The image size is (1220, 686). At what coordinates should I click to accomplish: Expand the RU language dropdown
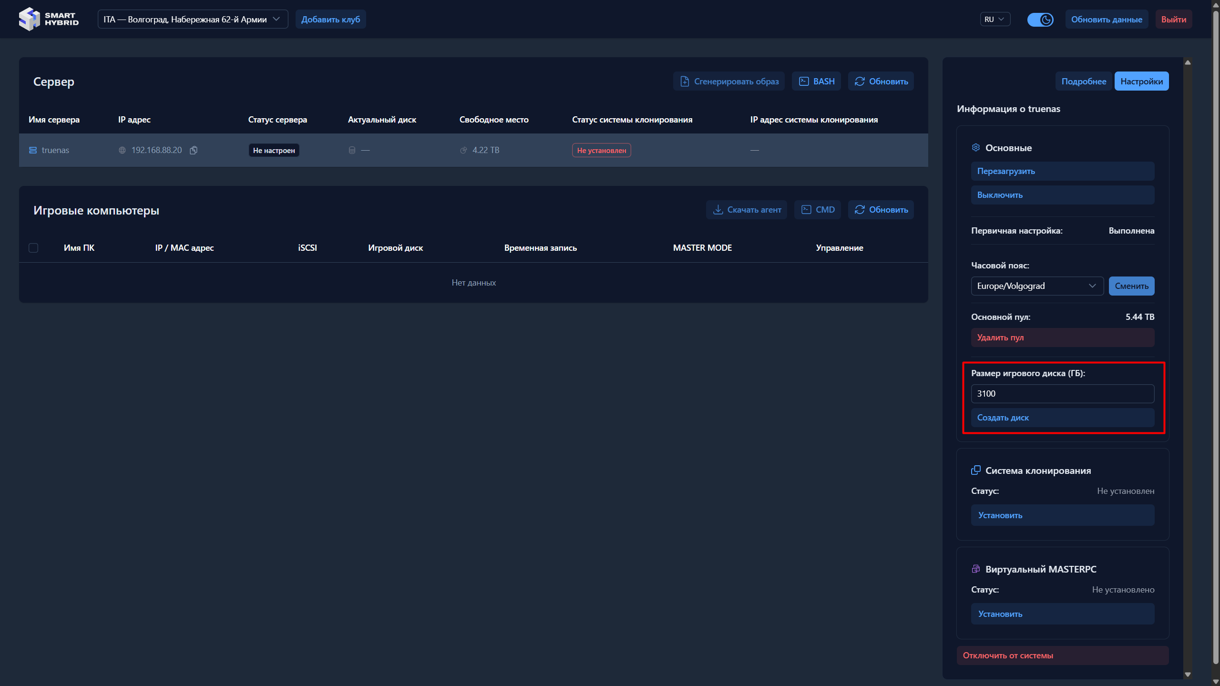[994, 20]
